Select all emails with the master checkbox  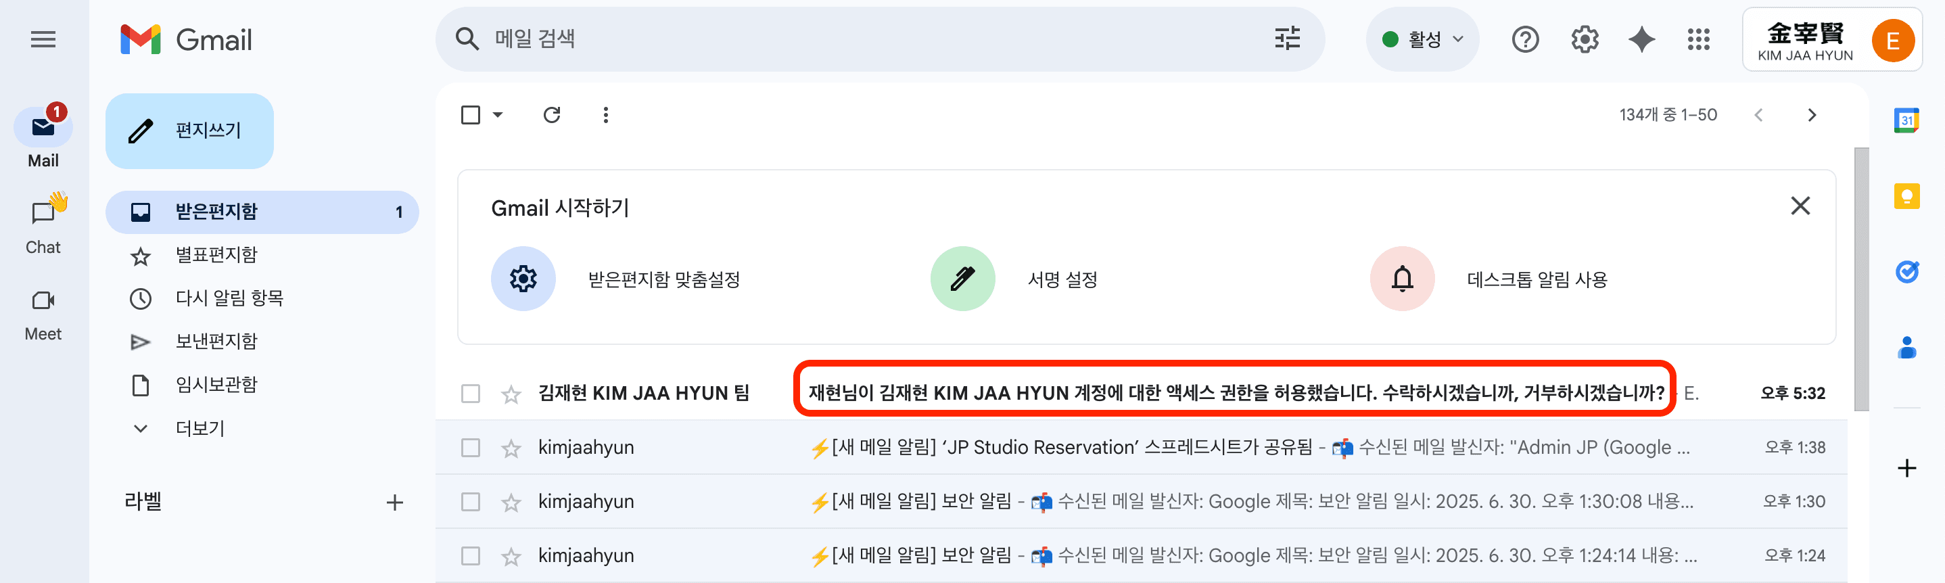pyautogui.click(x=471, y=114)
